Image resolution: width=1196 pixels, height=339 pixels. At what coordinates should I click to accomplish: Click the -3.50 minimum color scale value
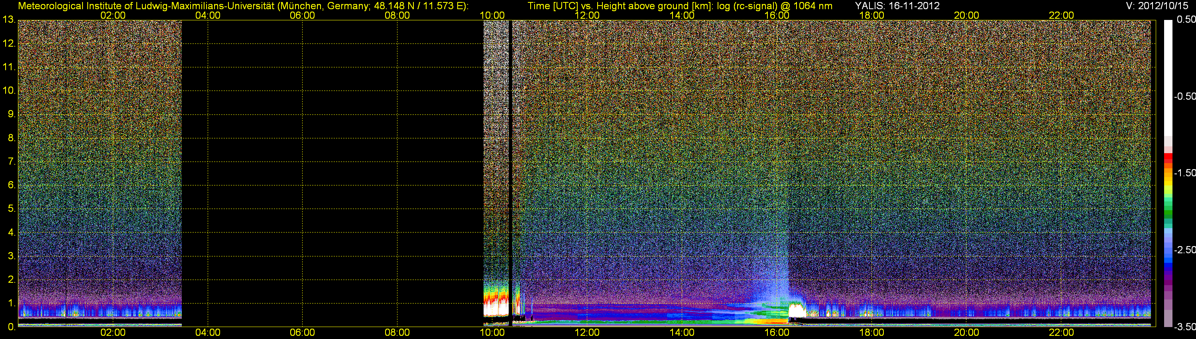tap(1184, 327)
